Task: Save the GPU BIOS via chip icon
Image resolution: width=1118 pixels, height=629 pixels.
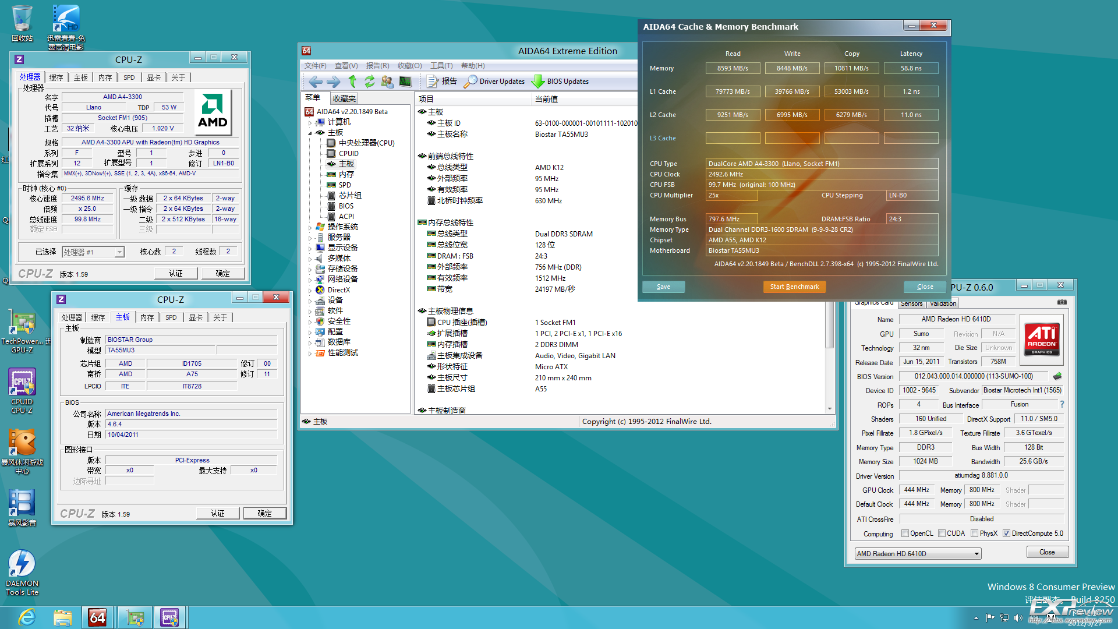Action: coord(1057,376)
